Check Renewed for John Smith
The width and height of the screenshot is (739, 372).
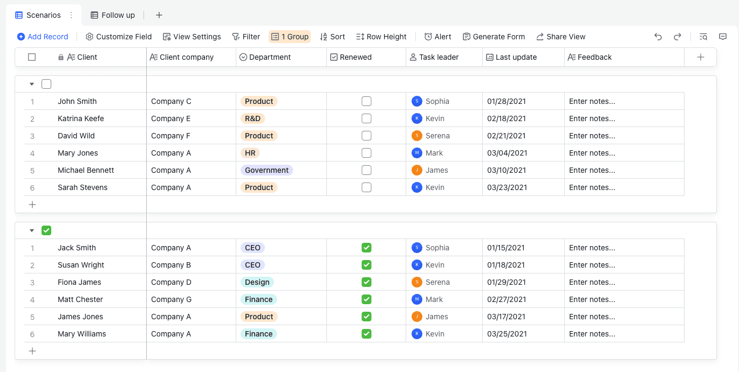366,101
